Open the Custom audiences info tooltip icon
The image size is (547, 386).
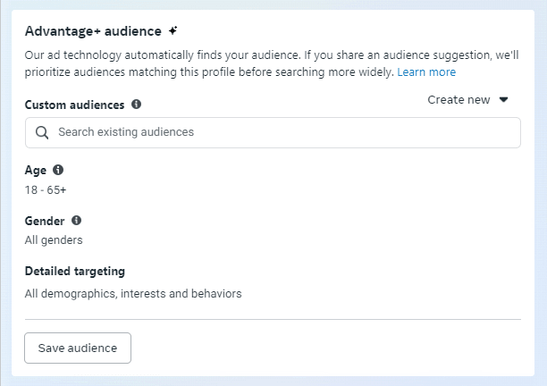(x=136, y=104)
